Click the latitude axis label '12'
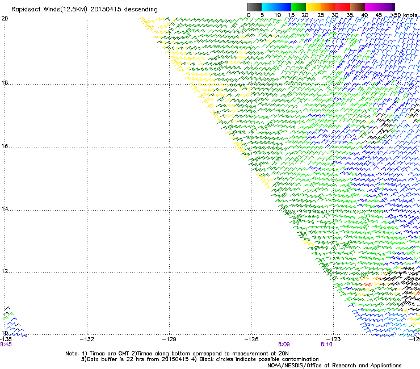Viewport: 420px width, 369px height. pos(5,271)
